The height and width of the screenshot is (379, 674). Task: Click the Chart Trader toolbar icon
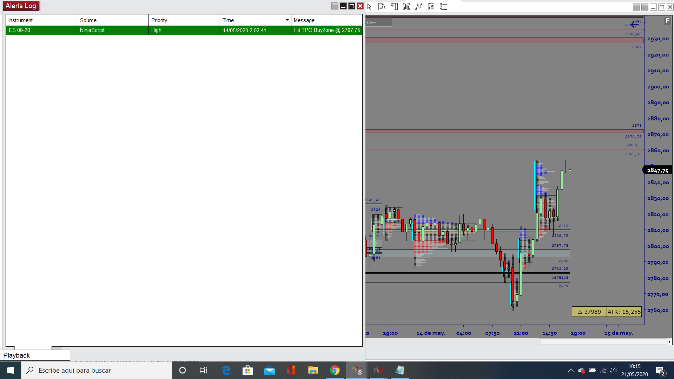394,7
